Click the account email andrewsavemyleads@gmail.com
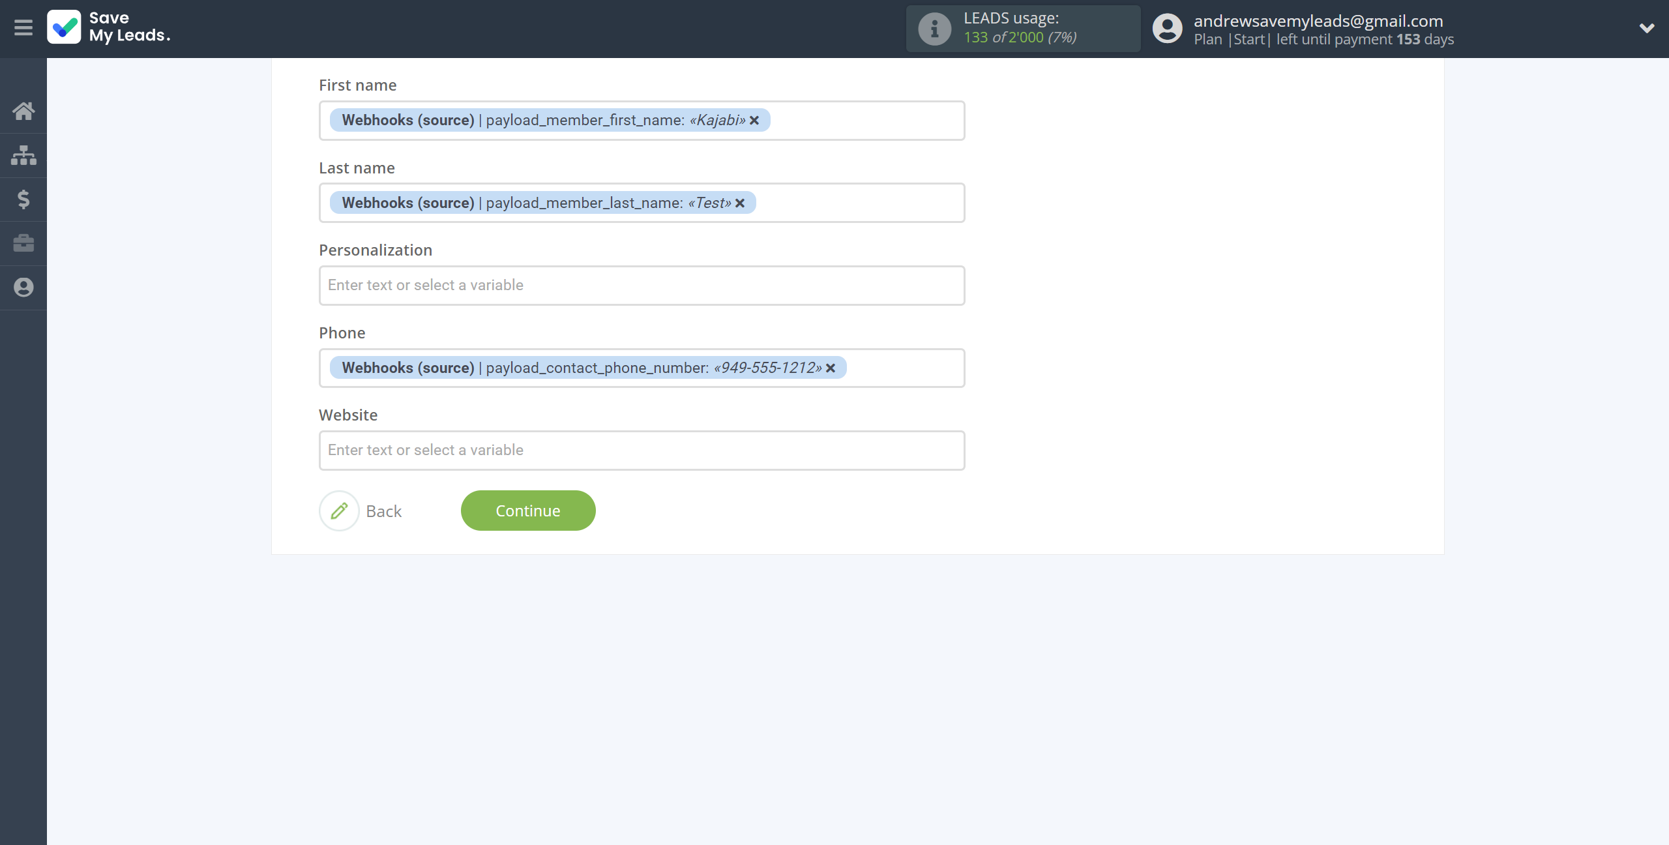Viewport: 1669px width, 845px height. click(1318, 21)
